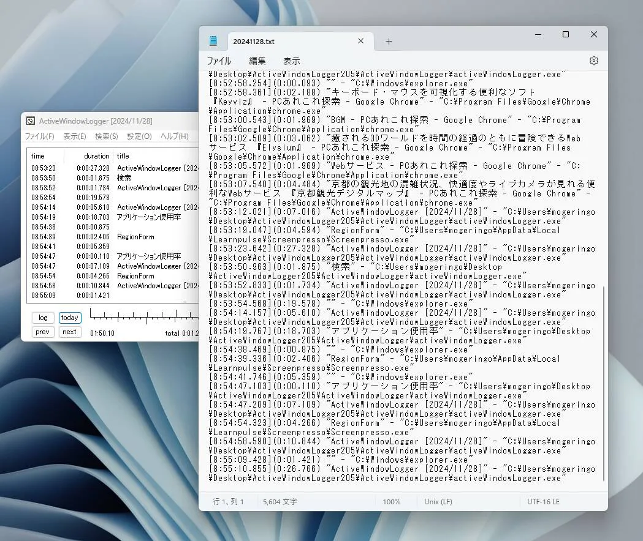Open the 検索(S) menu in ActiveWindowLogger
This screenshot has width=643, height=541.
point(106,136)
